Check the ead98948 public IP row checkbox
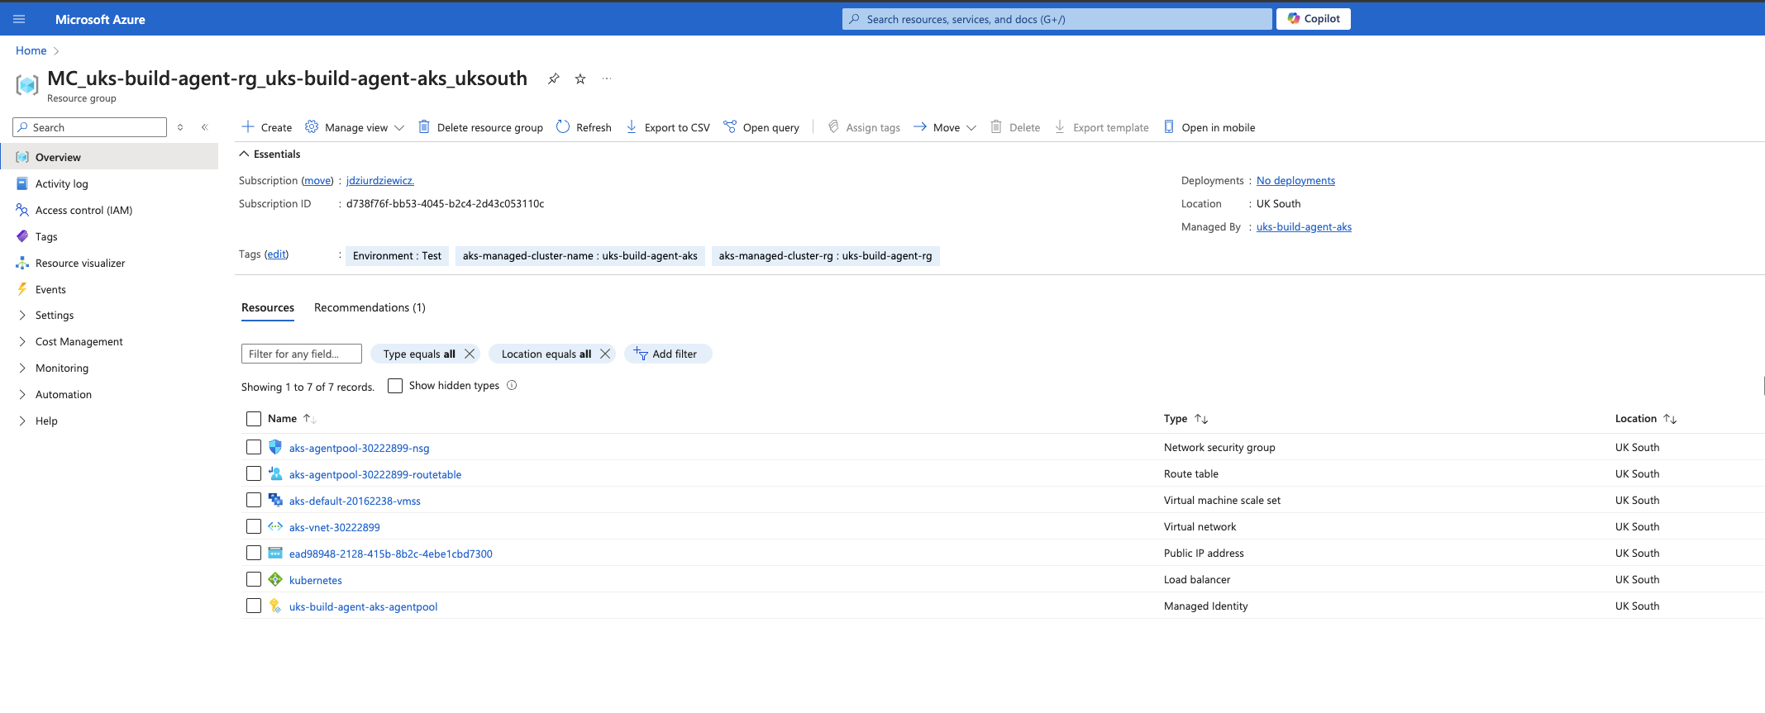The height and width of the screenshot is (713, 1765). [254, 553]
